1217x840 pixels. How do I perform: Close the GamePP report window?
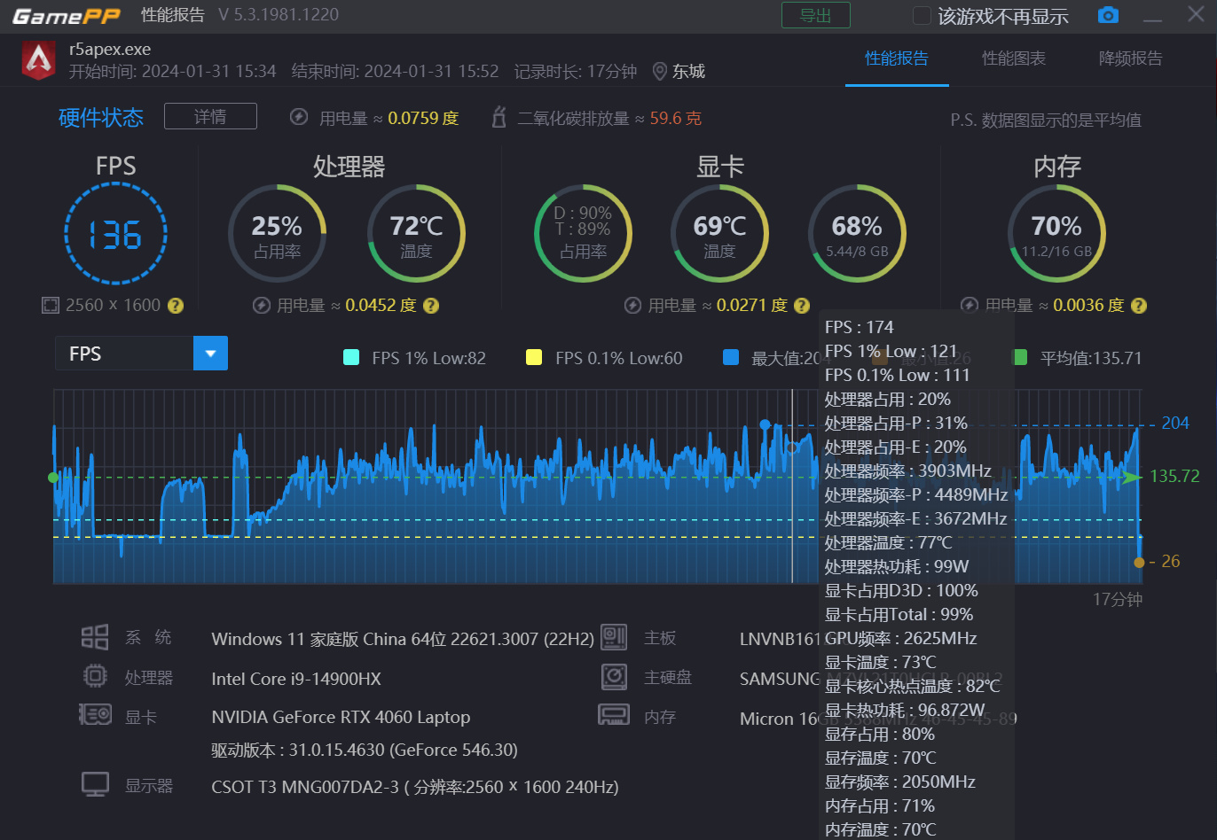point(1196,15)
